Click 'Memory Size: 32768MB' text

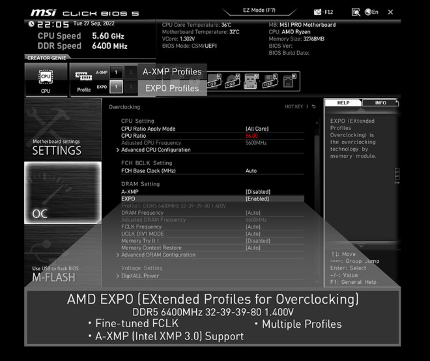pos(296,39)
